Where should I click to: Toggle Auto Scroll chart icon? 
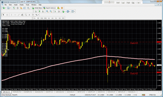[x=55, y=11]
